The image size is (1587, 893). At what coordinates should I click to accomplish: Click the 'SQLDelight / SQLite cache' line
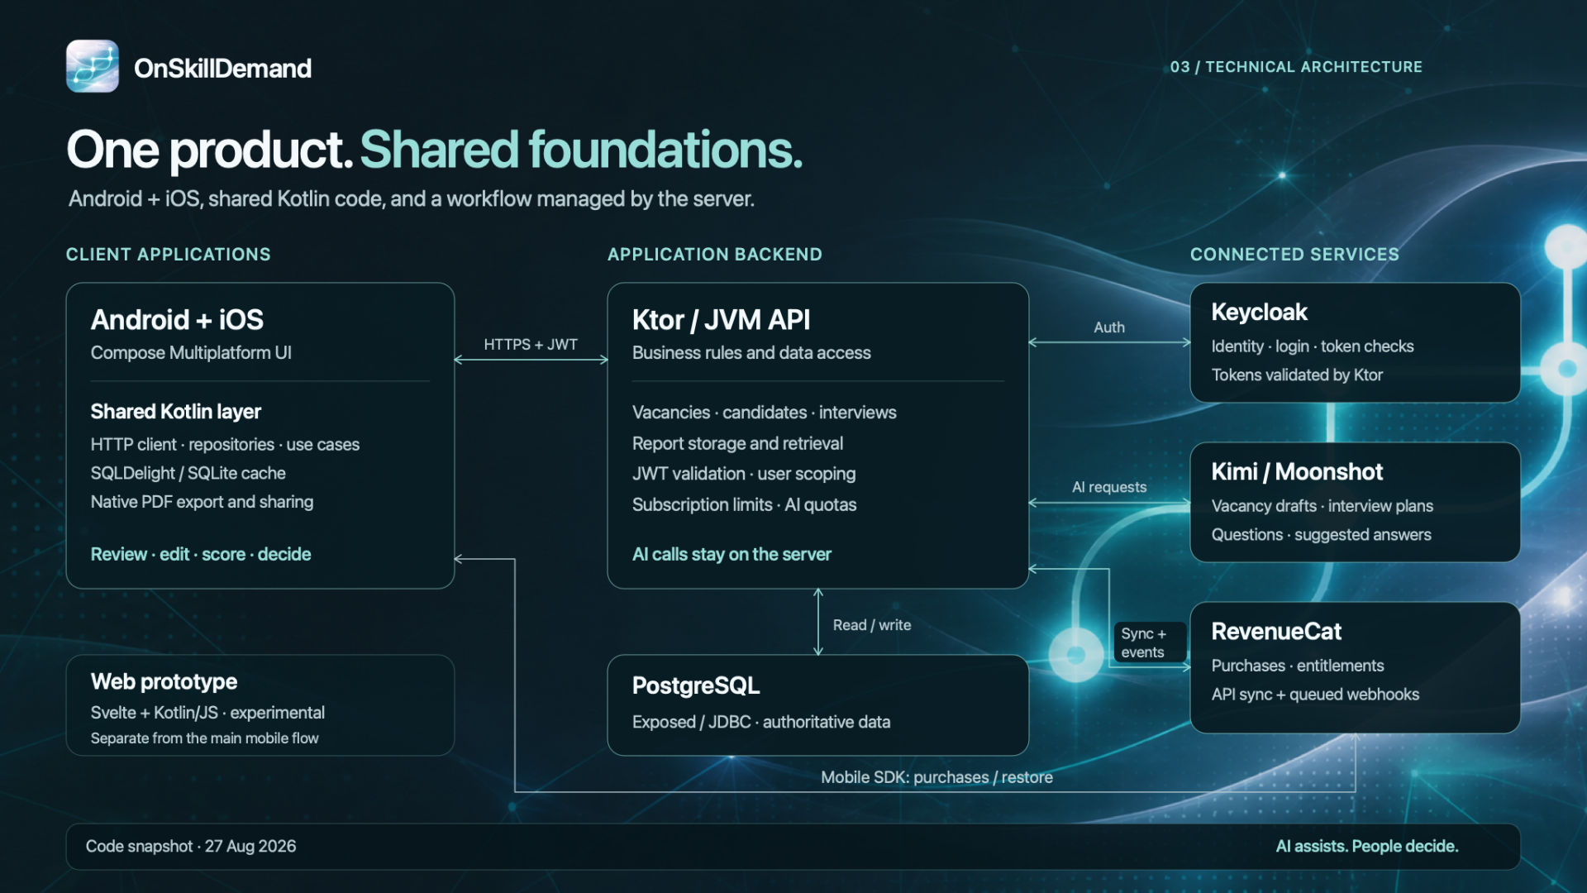pos(188,474)
